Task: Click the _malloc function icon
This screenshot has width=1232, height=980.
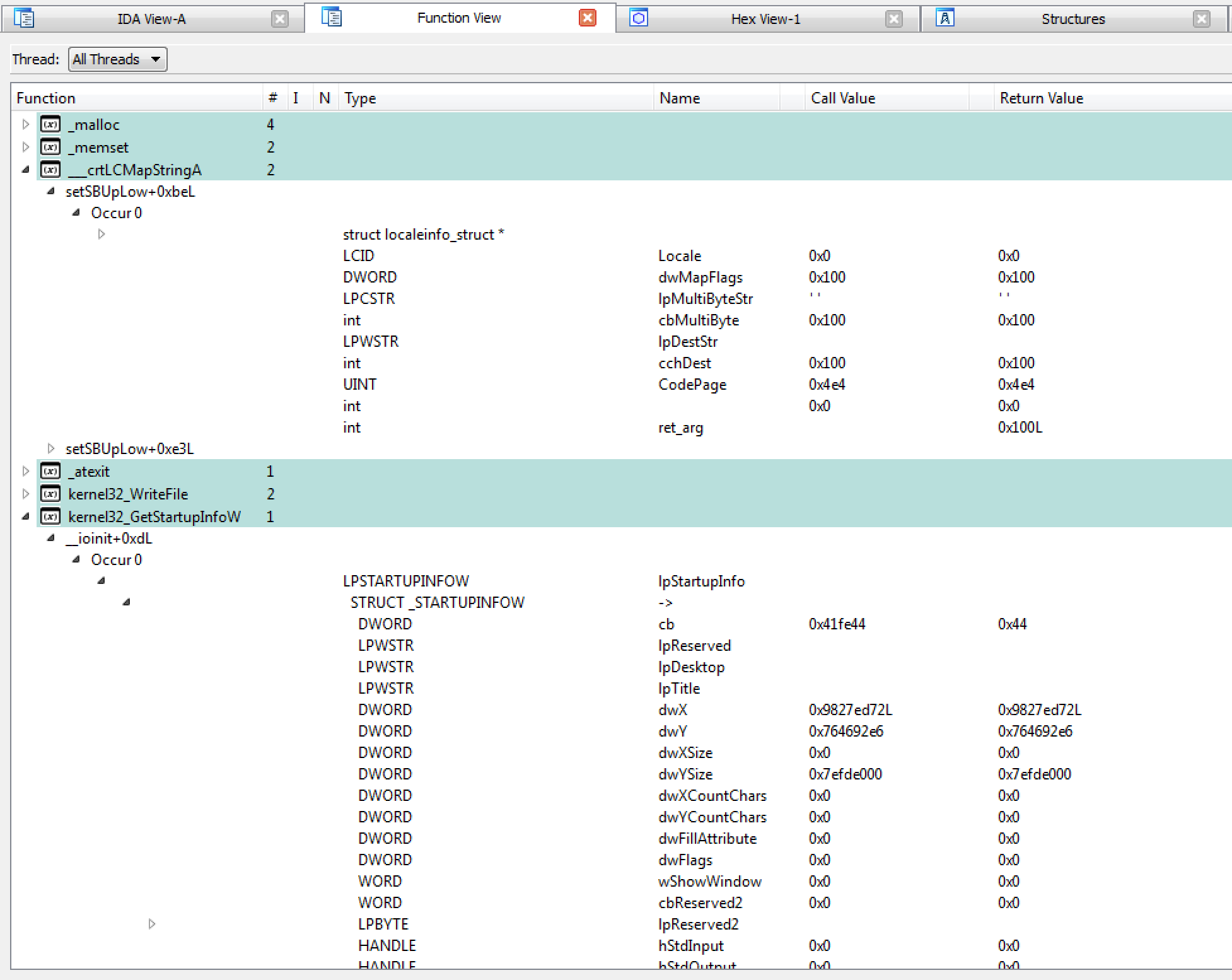Action: (51, 124)
